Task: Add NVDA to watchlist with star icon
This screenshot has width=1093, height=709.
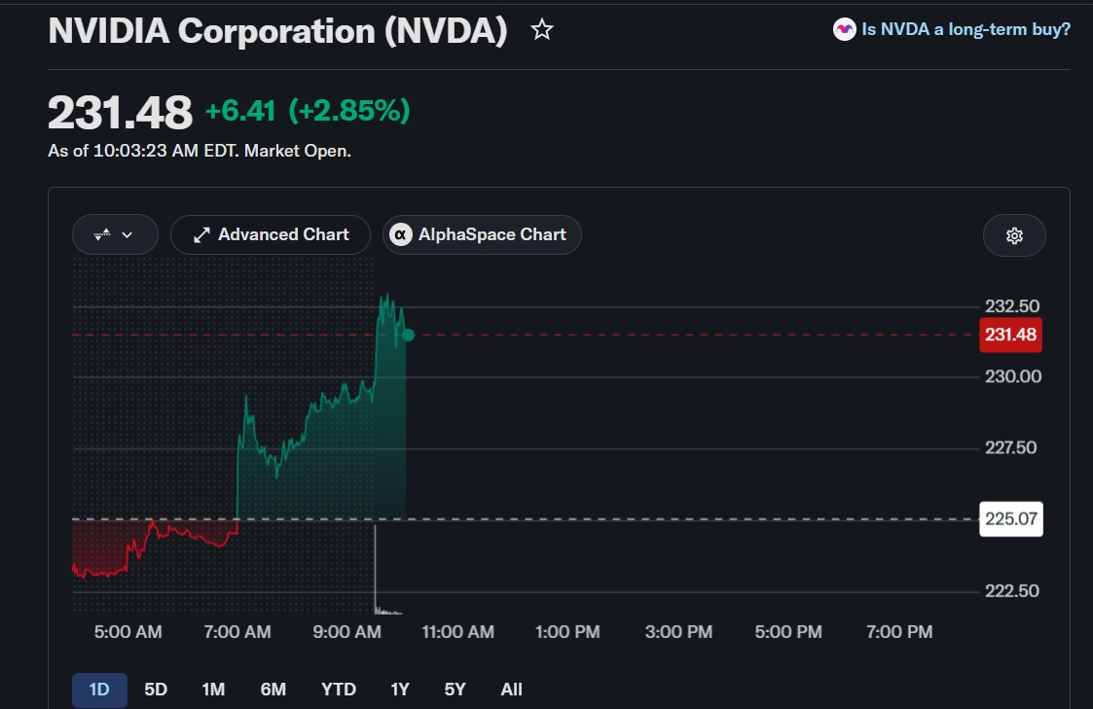Action: pos(541,30)
